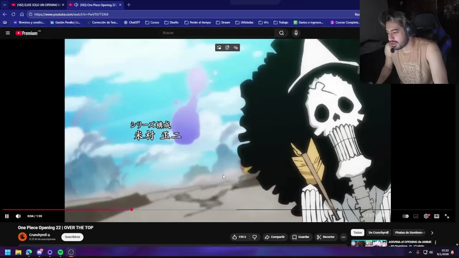Open the Crunchyroll channel avatar

(22, 237)
